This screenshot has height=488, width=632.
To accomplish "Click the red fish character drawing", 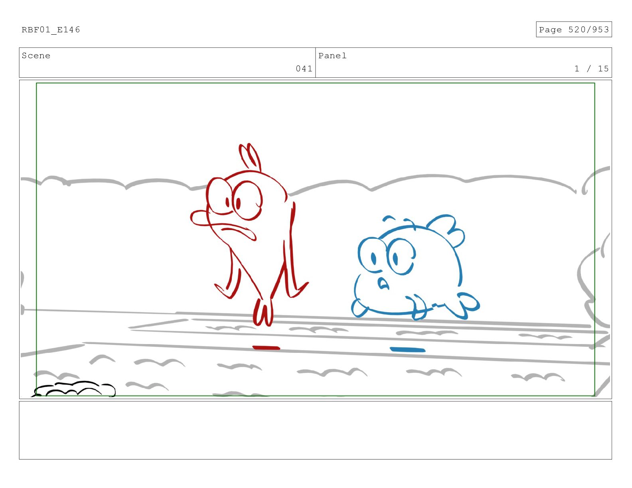I will pyautogui.click(x=250, y=235).
